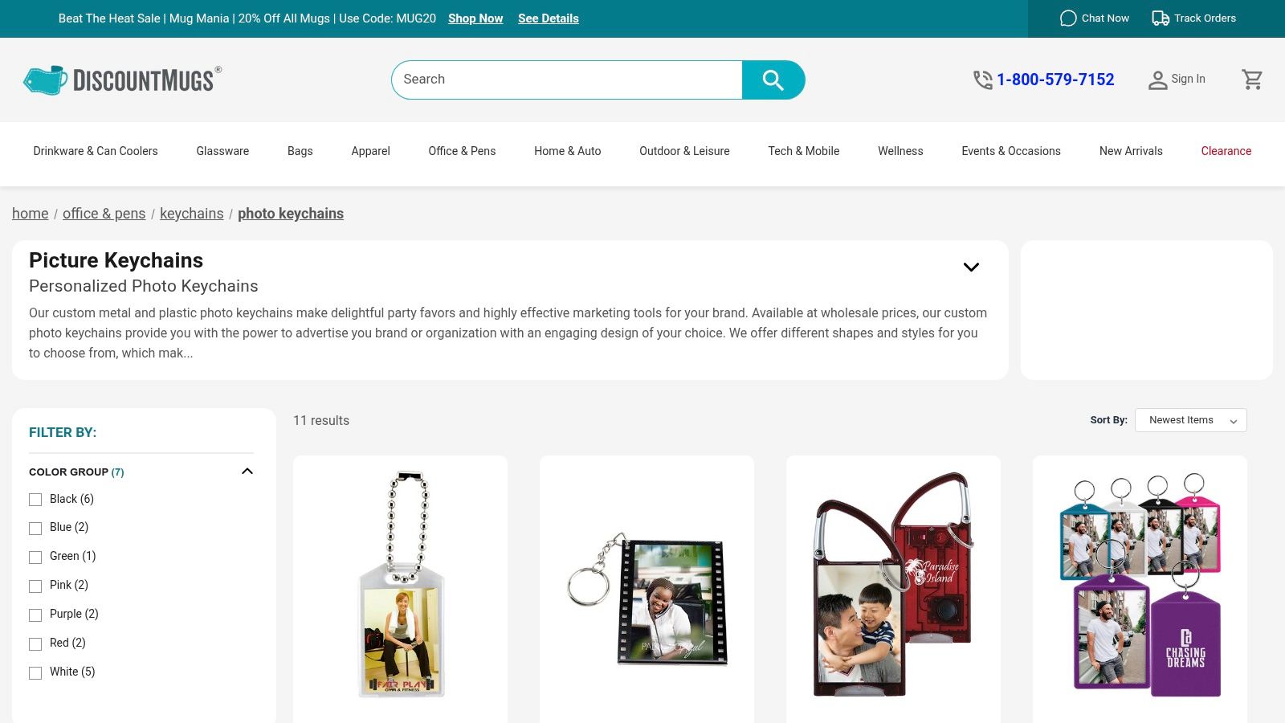Enable the Purple color filter checkbox
Viewport: 1285px width, 723px height.
point(35,615)
